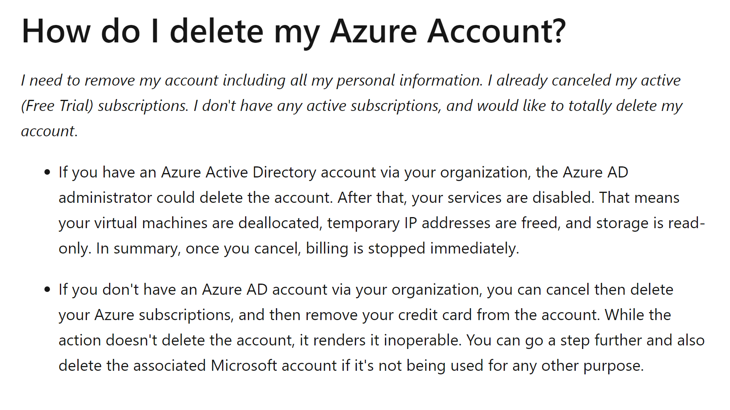Click the word 'Azure' in the heading
Image resolution: width=730 pixels, height=410 pixels.
(373, 32)
